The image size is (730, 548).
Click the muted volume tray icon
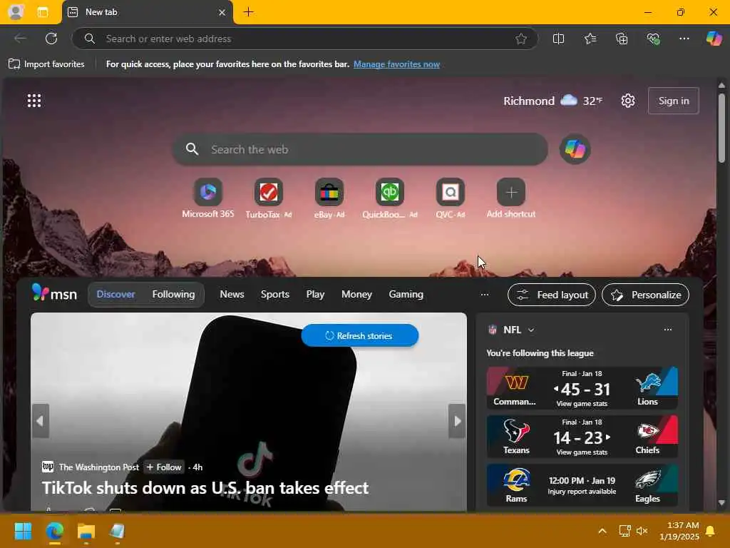click(x=642, y=531)
